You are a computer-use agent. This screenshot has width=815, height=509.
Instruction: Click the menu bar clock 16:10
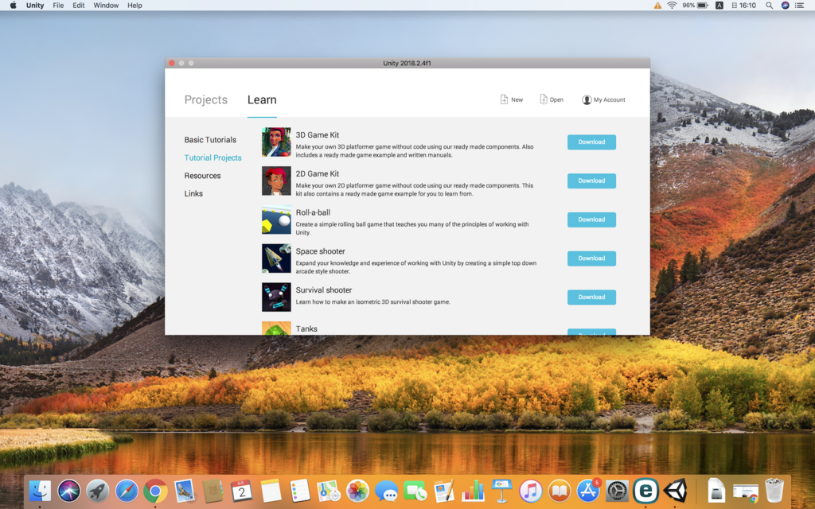[744, 6]
